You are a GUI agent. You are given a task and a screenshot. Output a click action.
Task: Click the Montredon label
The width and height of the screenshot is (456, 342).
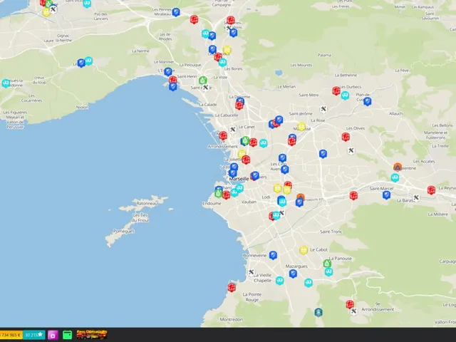(231, 320)
